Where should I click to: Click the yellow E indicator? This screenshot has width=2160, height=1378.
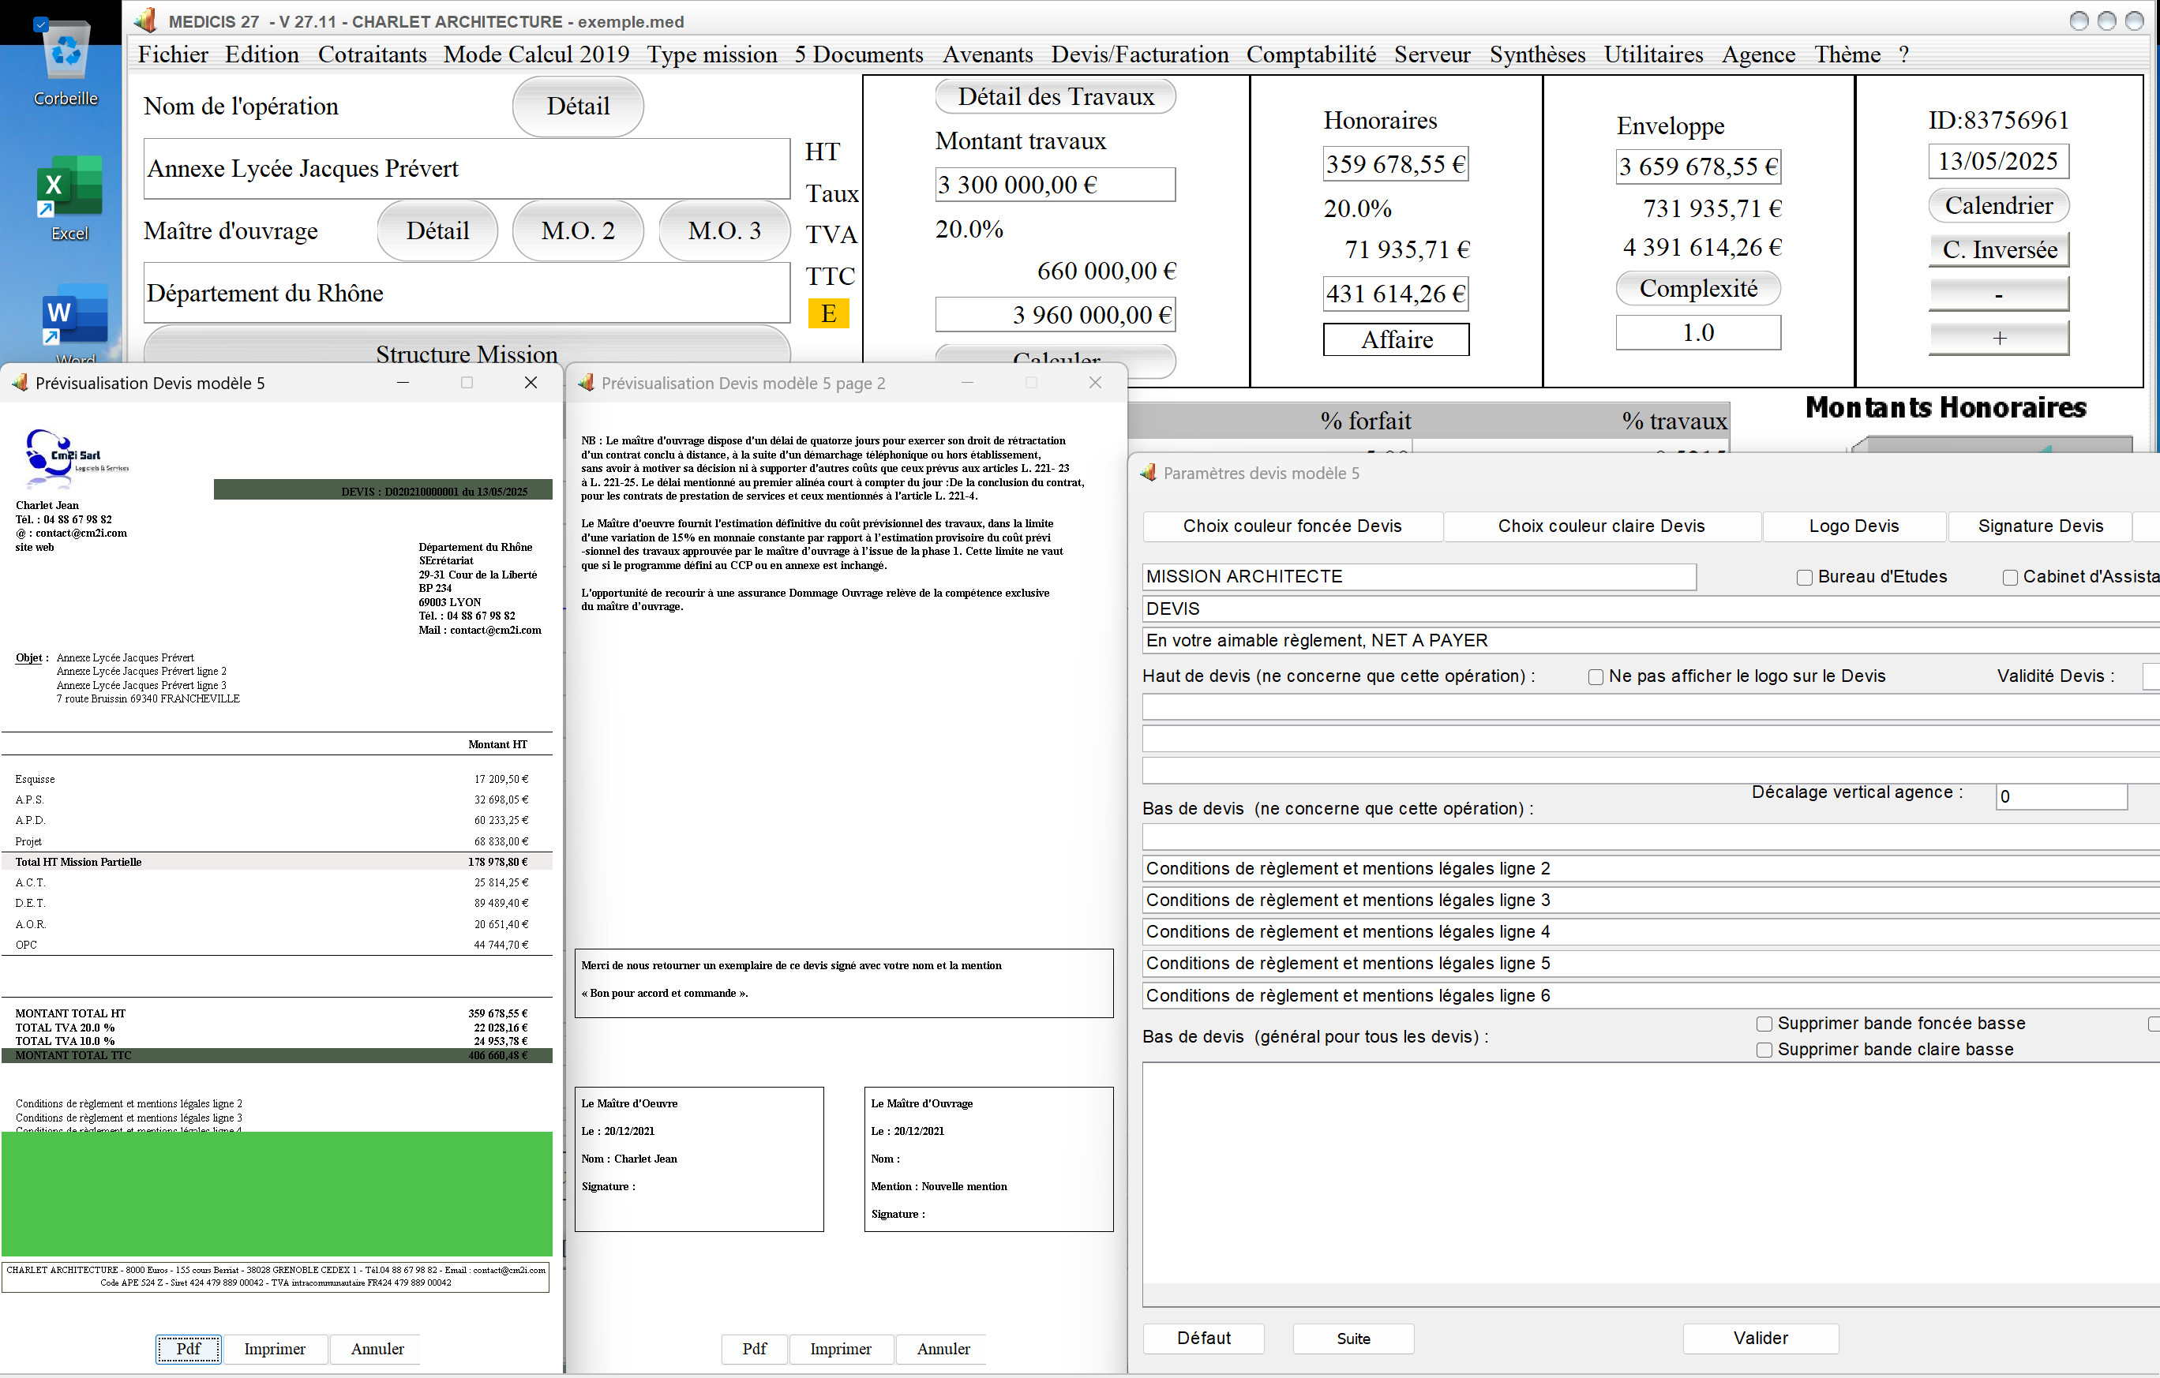tap(828, 314)
